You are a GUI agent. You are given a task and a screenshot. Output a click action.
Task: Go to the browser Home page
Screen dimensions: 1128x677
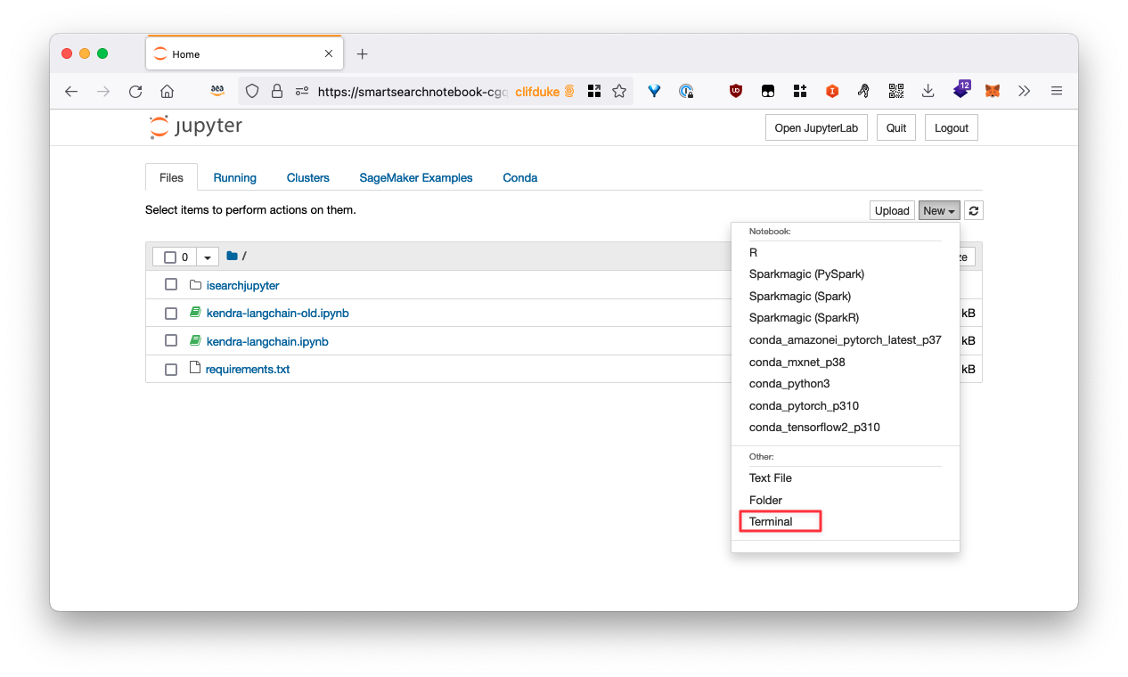coord(167,91)
